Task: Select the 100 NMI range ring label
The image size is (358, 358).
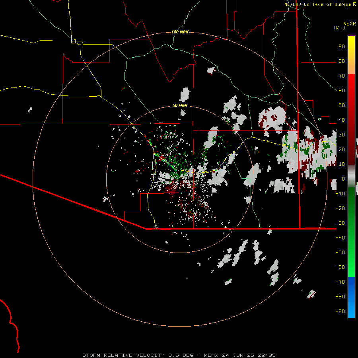Action: click(180, 32)
